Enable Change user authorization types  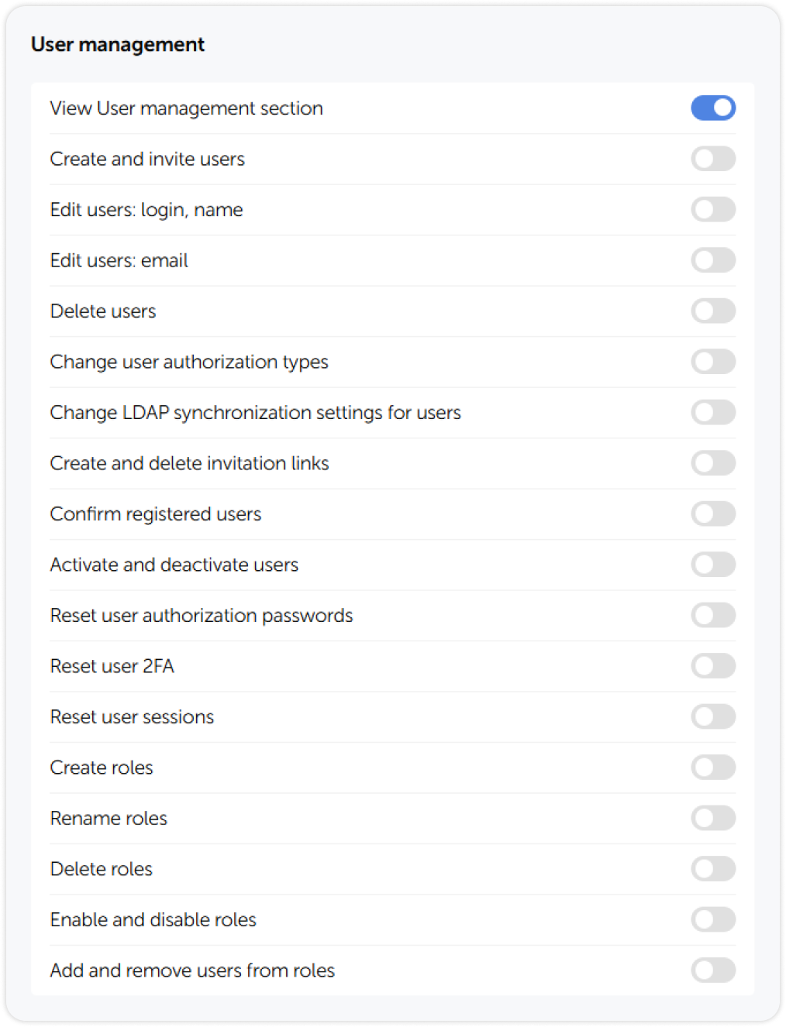tap(713, 362)
